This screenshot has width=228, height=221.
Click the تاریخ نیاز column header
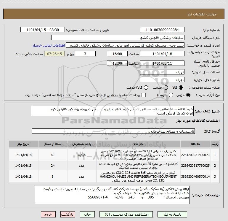(23, 144)
